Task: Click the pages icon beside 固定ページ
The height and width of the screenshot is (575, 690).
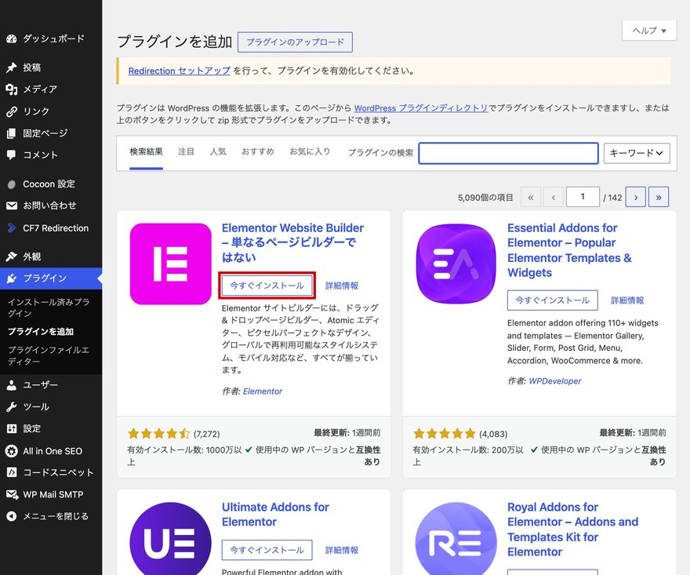Action: pos(12,133)
